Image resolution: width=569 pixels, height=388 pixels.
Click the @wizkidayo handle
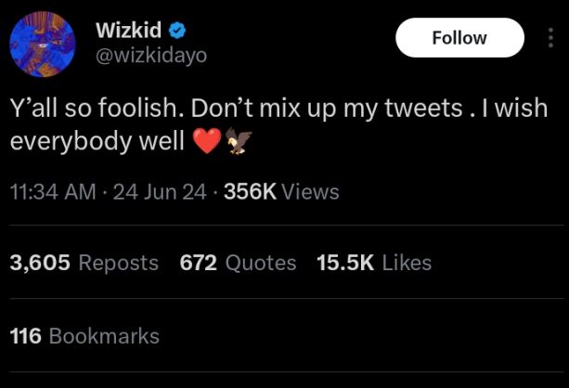(x=150, y=55)
